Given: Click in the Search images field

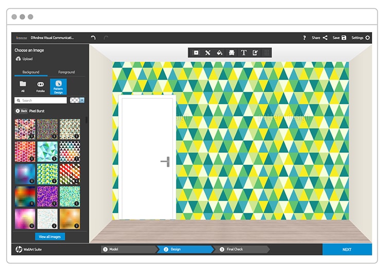Looking at the screenshot, I should tap(41, 100).
